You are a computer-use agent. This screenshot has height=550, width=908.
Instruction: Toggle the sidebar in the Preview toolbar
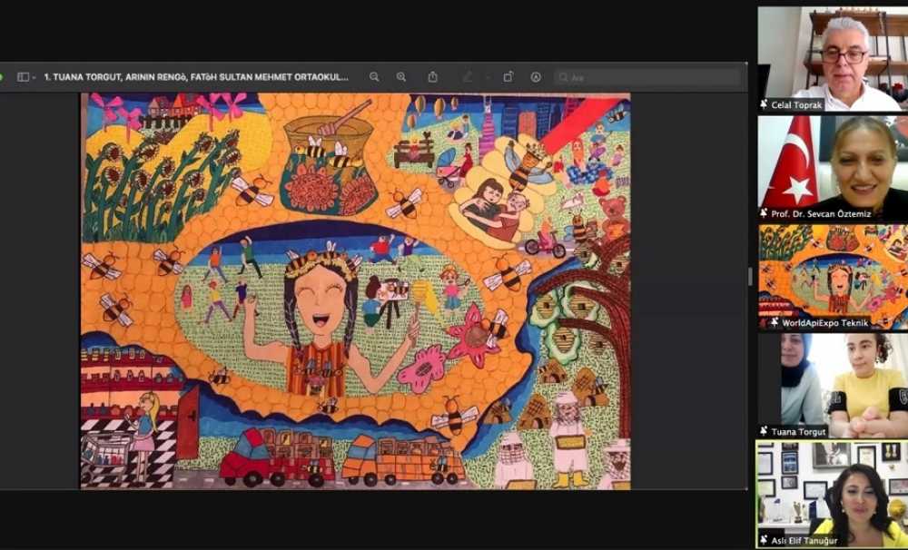pyautogui.click(x=24, y=77)
